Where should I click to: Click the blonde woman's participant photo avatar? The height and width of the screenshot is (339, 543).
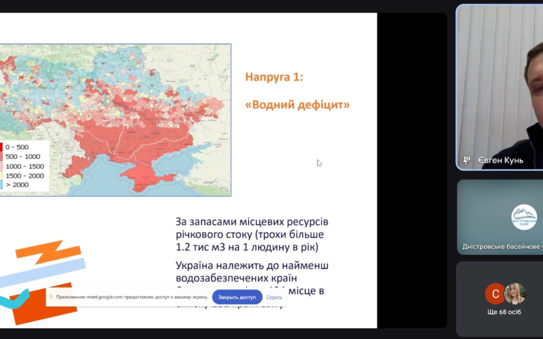click(514, 294)
